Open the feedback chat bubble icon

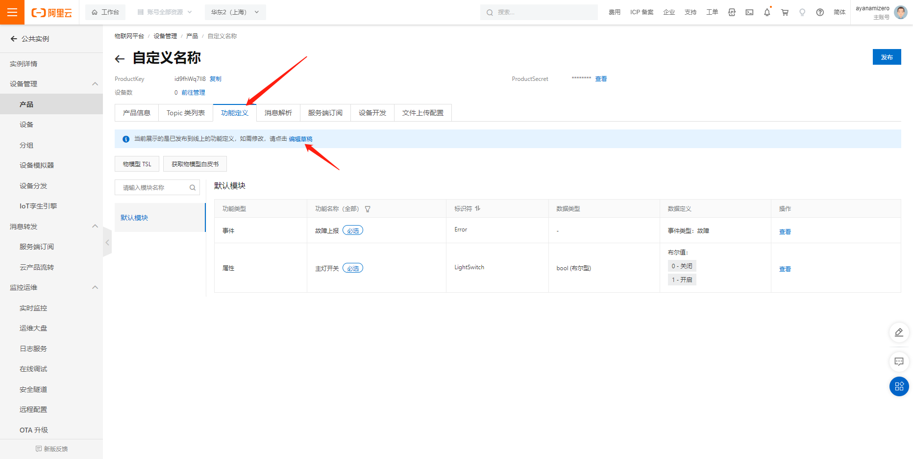click(x=899, y=361)
